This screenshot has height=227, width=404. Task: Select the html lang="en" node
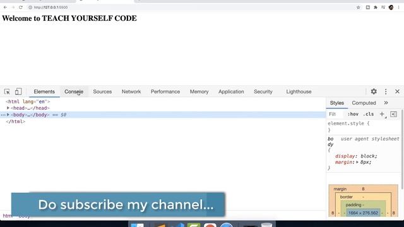tap(28, 102)
